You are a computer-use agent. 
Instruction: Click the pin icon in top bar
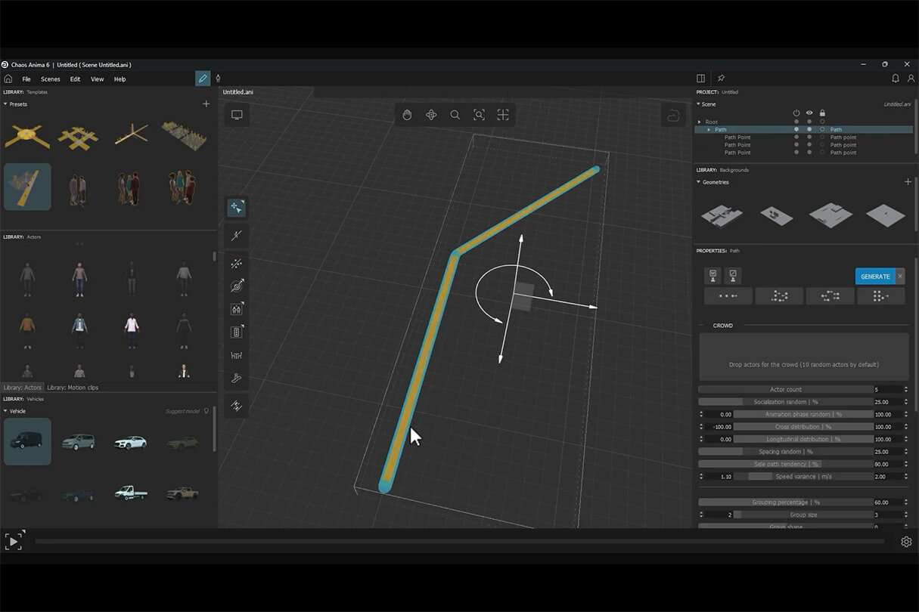coord(721,79)
